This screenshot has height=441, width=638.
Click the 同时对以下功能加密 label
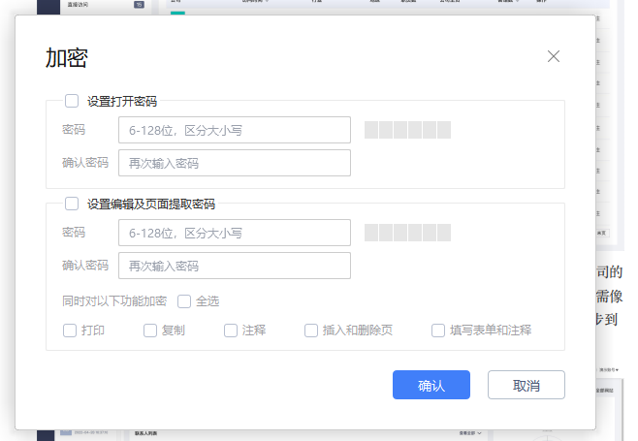(x=114, y=301)
